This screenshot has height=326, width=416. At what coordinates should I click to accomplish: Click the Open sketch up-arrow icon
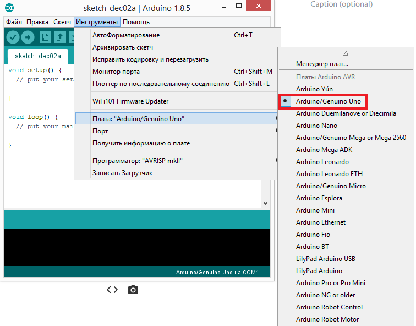tap(60, 37)
